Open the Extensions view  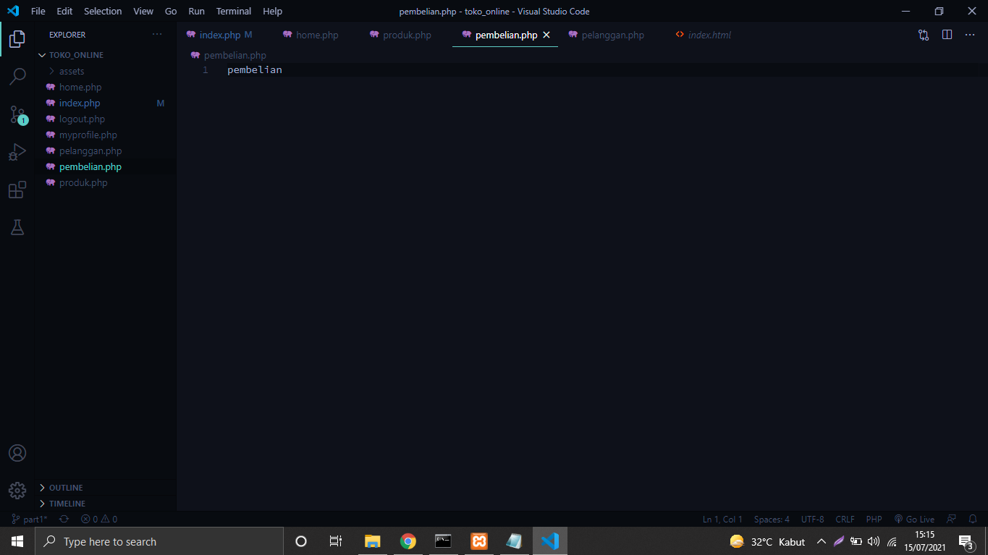click(17, 190)
